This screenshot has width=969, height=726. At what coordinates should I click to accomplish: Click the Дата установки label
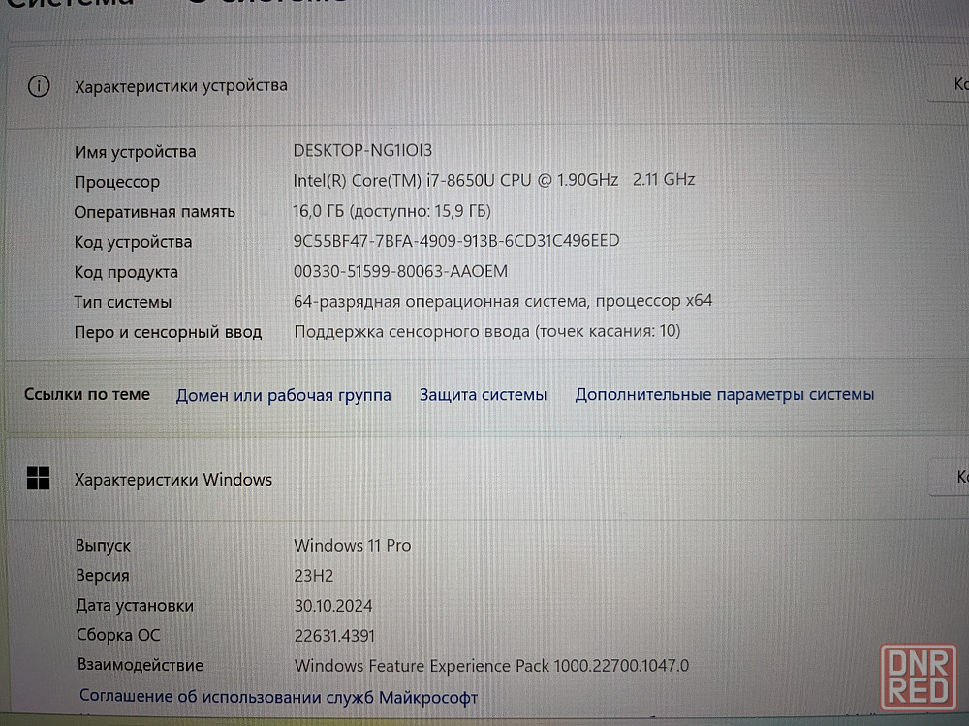pyautogui.click(x=135, y=606)
